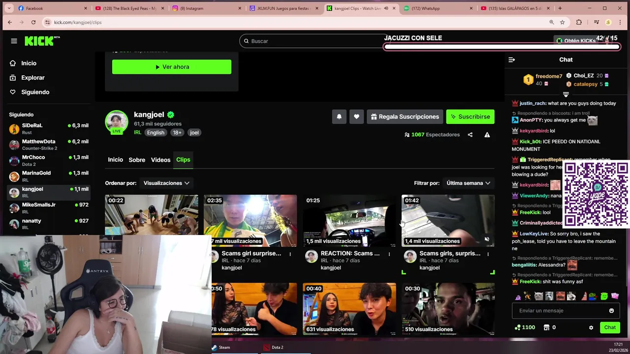Click the Ver ahora button
Screen dimensions: 630x354
point(172,67)
